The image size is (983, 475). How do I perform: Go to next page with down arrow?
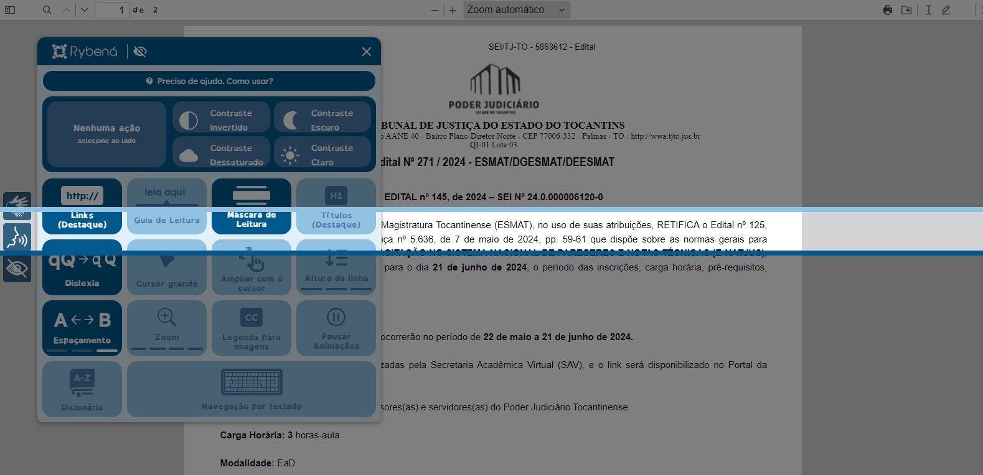[x=85, y=10]
